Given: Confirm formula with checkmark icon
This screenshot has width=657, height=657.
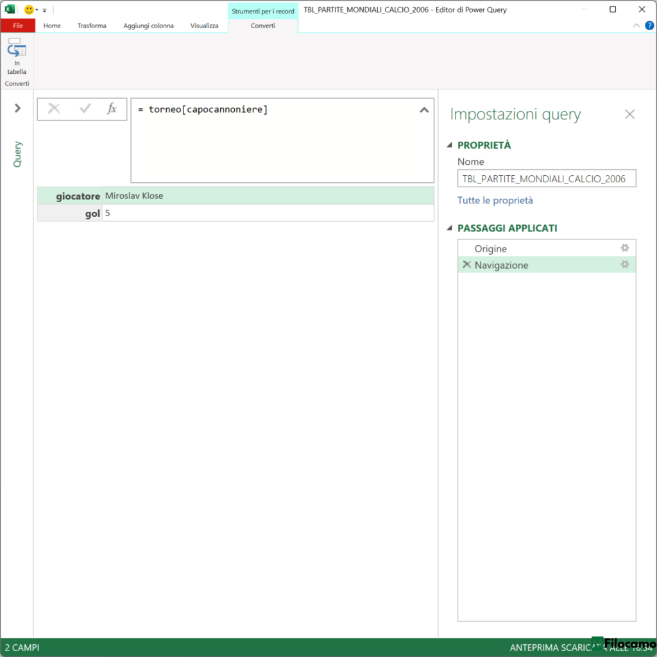Looking at the screenshot, I should click(85, 109).
